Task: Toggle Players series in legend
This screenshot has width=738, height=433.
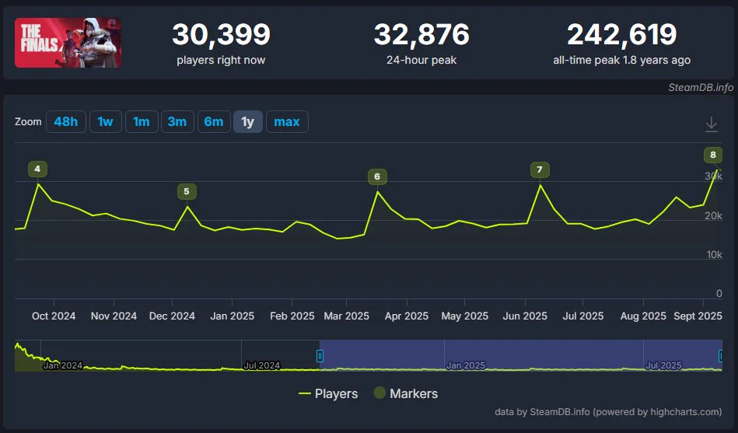Action: tap(328, 393)
